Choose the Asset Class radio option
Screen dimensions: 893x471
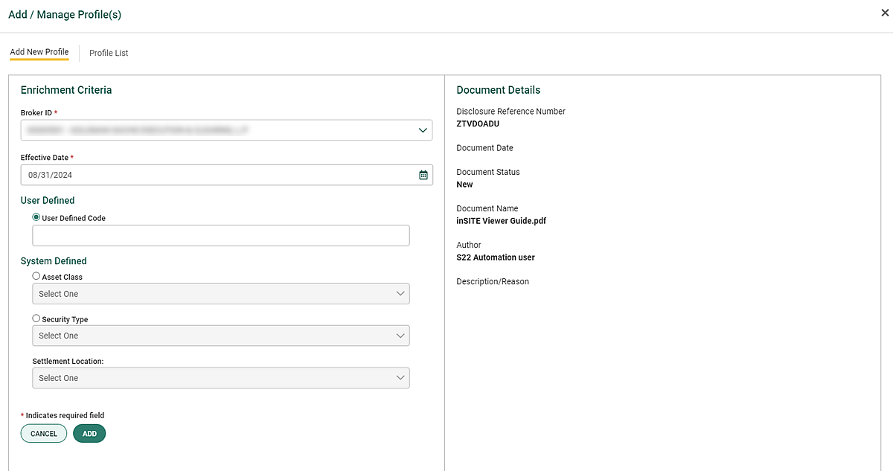(x=36, y=276)
